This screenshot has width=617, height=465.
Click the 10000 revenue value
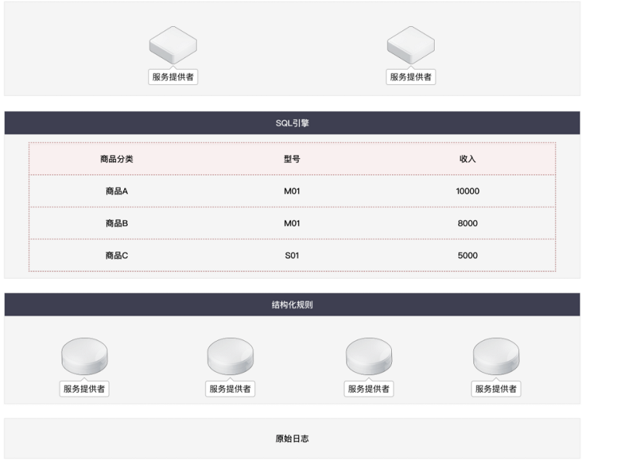pyautogui.click(x=467, y=192)
